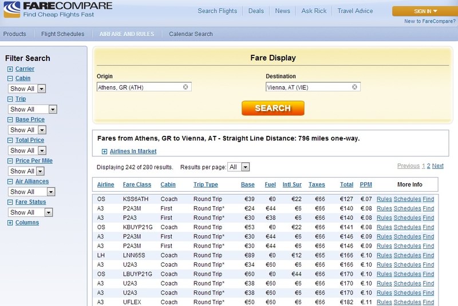Open Travel Advice page
The width and height of the screenshot is (458, 306).
coord(355,11)
